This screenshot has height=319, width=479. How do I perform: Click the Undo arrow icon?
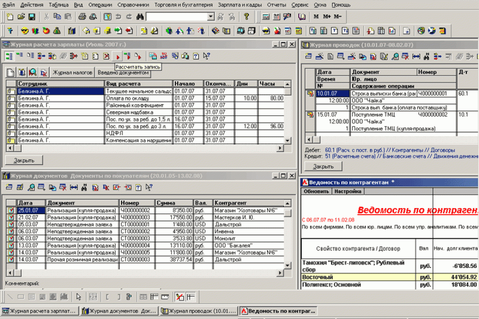[118, 17]
